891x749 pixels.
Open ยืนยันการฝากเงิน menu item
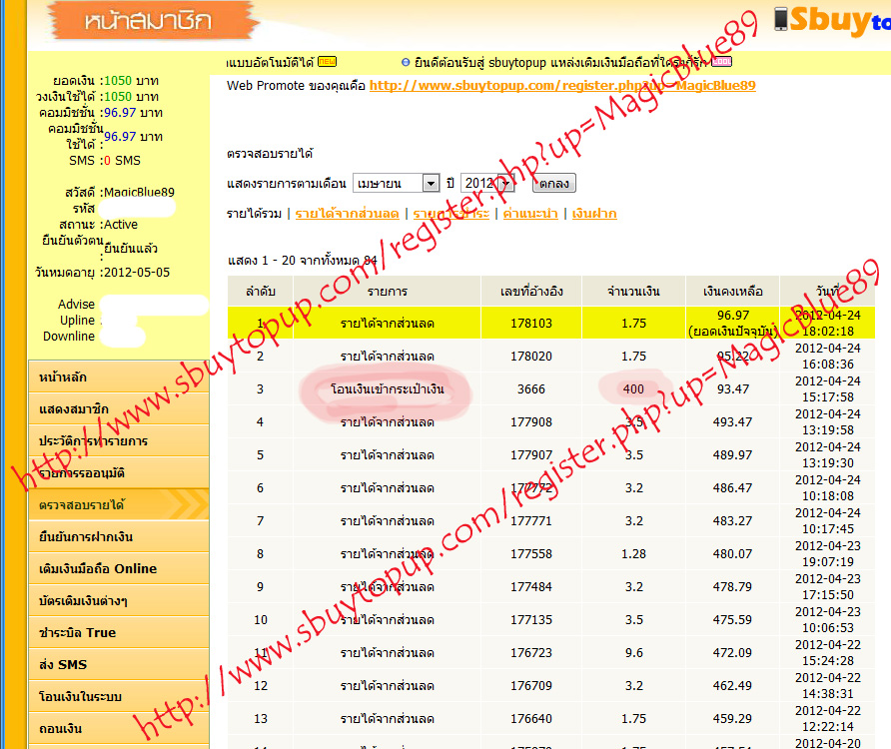pyautogui.click(x=119, y=536)
